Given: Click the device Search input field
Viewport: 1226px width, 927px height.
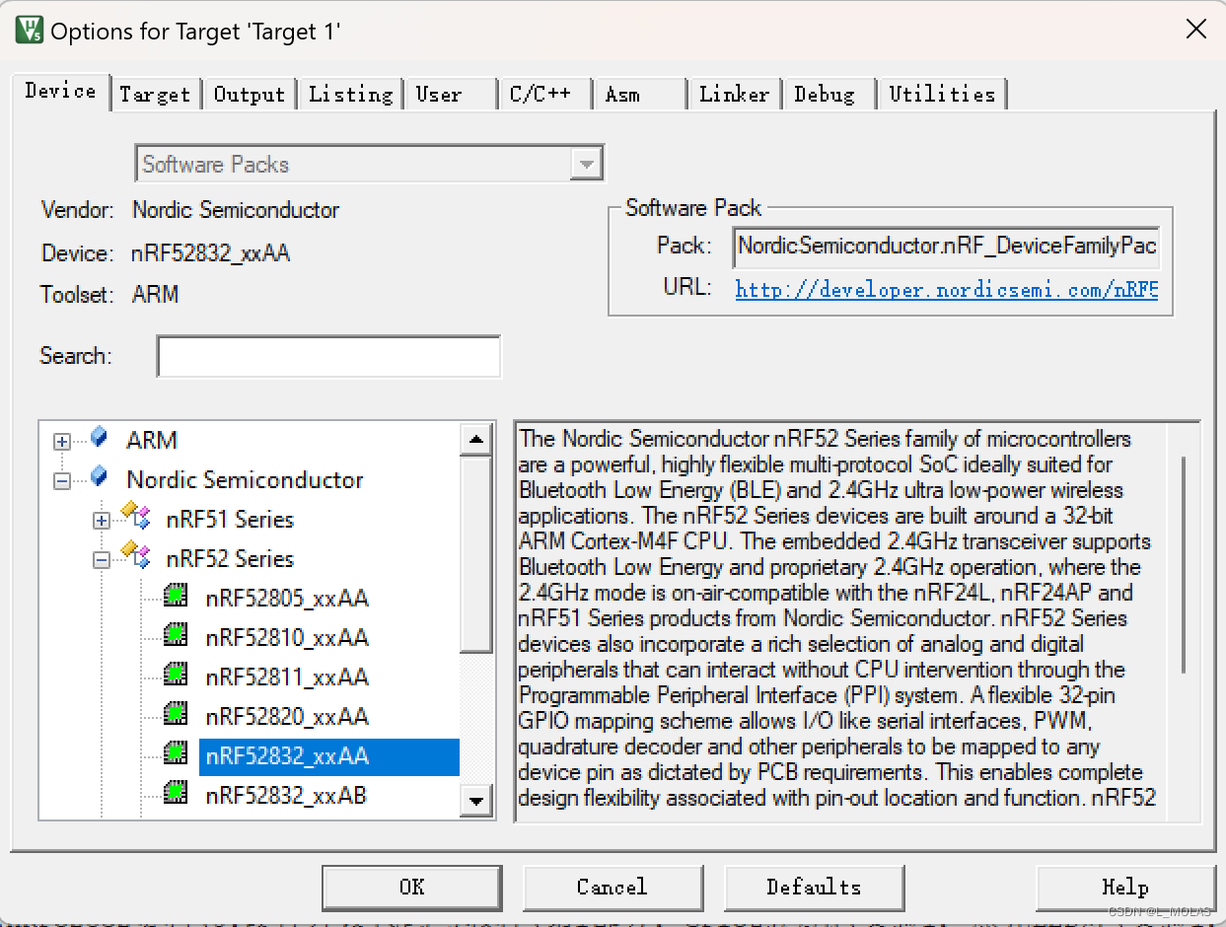Looking at the screenshot, I should pyautogui.click(x=328, y=356).
